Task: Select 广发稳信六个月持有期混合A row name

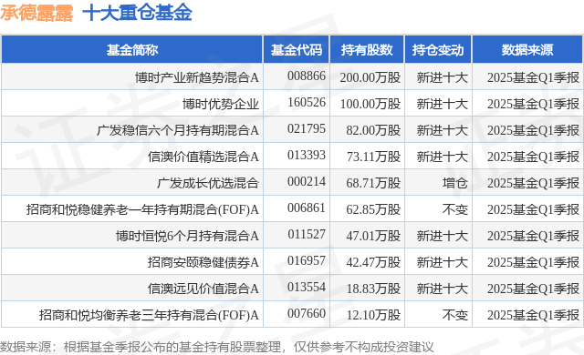Action: coord(178,130)
